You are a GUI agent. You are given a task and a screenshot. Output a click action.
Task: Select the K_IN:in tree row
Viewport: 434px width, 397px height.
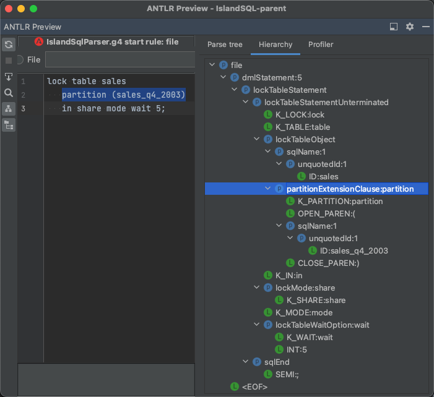pyautogui.click(x=283, y=275)
